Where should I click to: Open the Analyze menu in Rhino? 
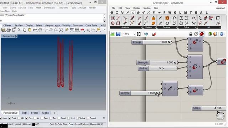coord(82,8)
